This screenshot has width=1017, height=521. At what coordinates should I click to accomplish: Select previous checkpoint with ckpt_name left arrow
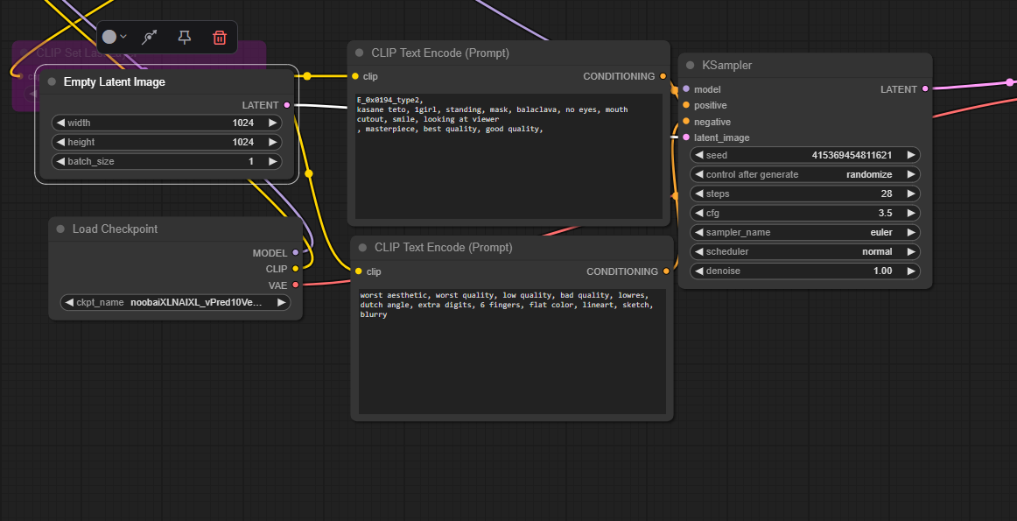click(69, 302)
